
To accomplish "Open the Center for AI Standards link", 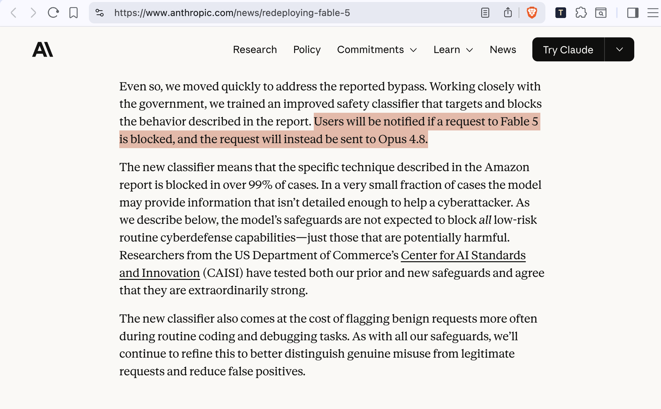I will tap(463, 255).
